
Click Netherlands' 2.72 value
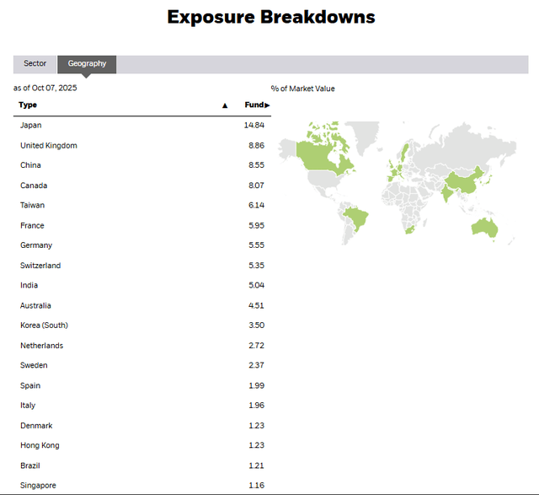[x=256, y=346]
